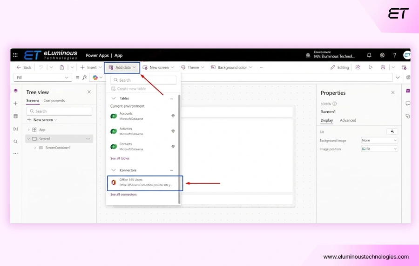The width and height of the screenshot is (419, 266).
Task: Click the Save icon
Action: coord(383,67)
